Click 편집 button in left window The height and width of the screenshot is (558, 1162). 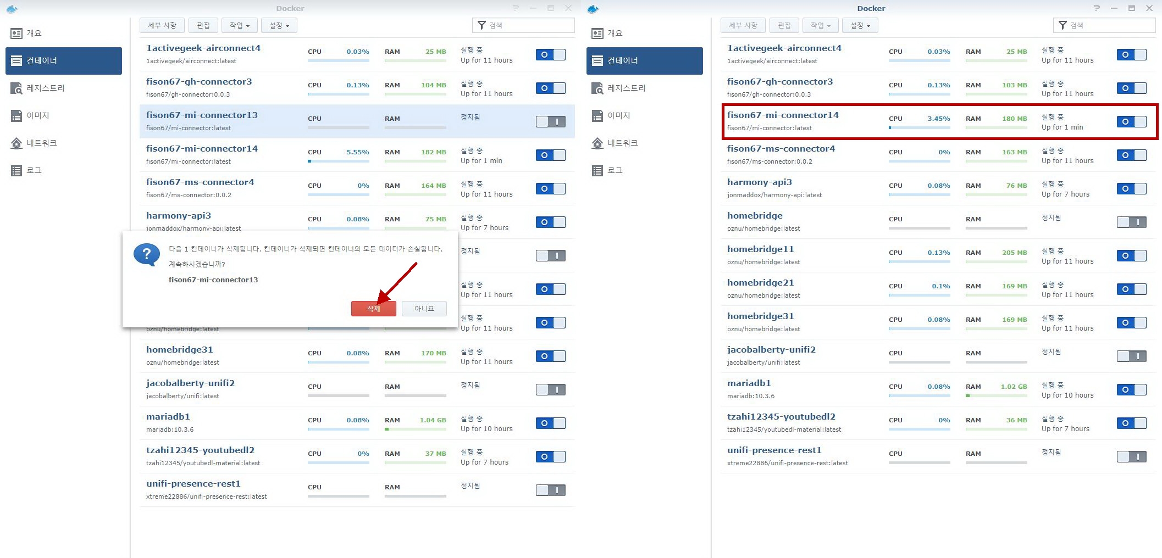[x=203, y=25]
